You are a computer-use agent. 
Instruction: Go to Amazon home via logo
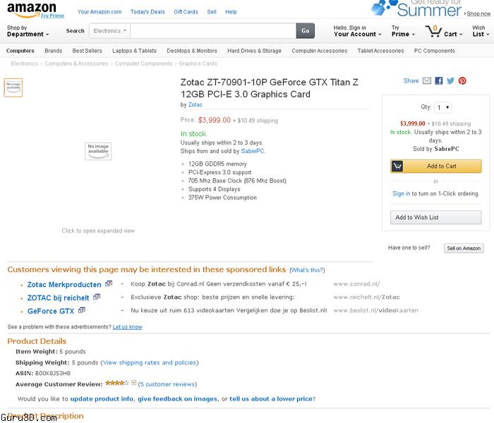point(32,11)
